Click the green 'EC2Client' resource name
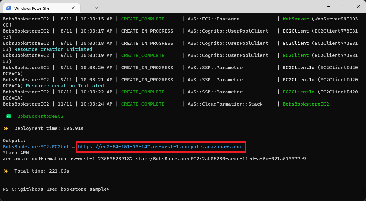366x201 pixels. point(296,55)
